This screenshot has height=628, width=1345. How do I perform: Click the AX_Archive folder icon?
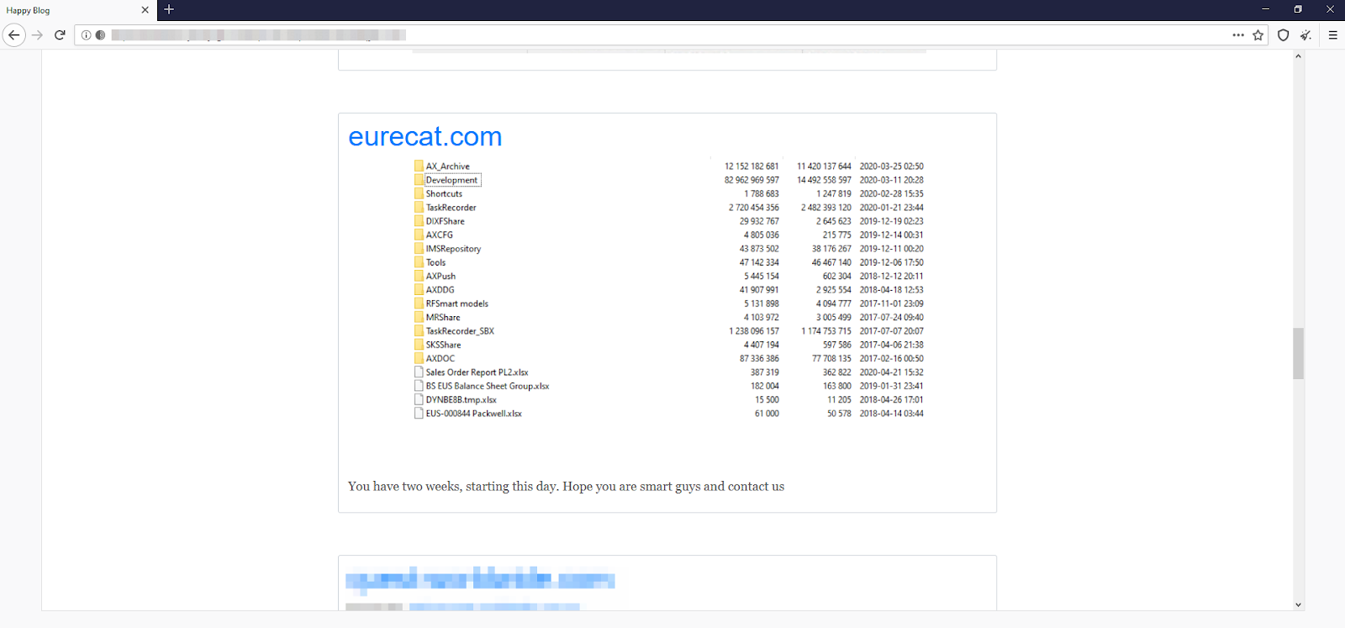pos(419,166)
